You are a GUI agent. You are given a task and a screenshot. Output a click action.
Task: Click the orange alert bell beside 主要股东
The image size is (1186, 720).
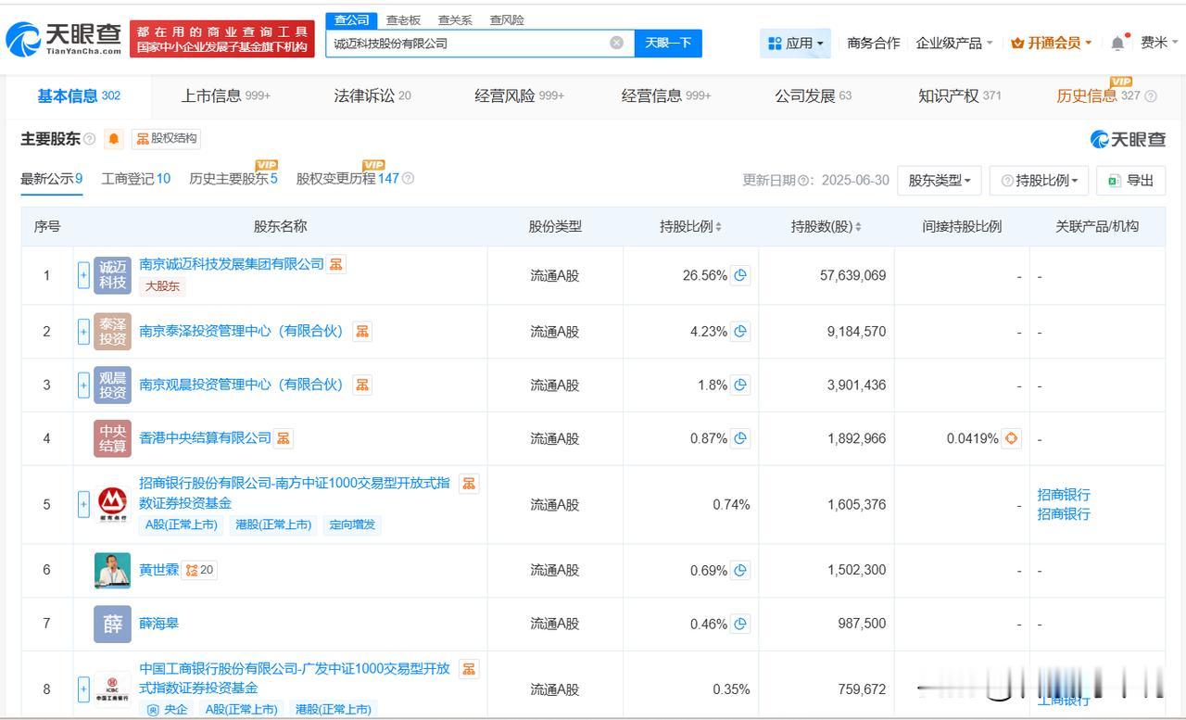(x=114, y=139)
